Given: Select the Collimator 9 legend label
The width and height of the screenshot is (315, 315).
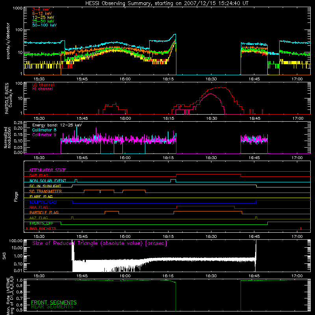Looking at the screenshot, I should 44,135.
